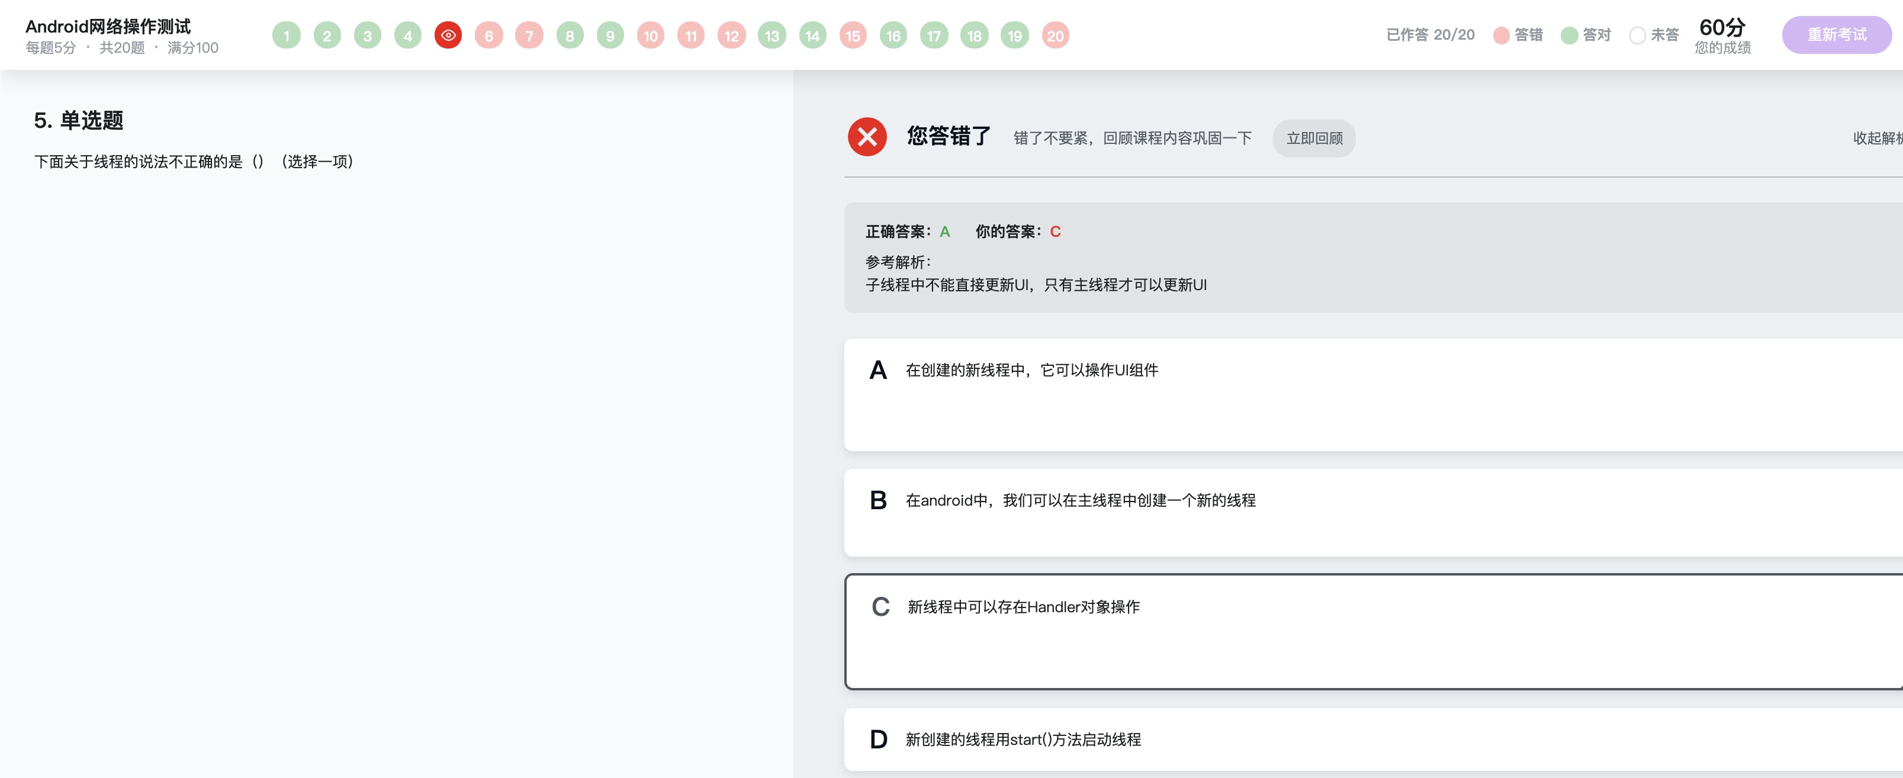Click the 正确答案: A label

pos(908,232)
